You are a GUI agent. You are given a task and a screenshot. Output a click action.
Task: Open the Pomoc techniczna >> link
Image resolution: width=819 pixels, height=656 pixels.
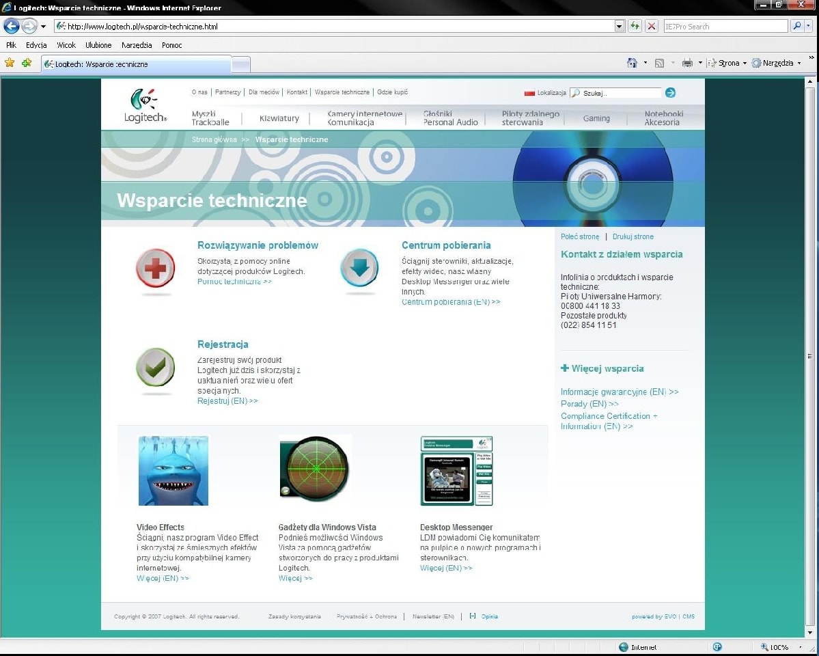234,282
